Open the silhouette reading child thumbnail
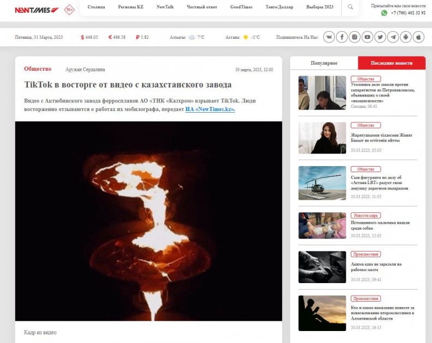 pyautogui.click(x=322, y=313)
